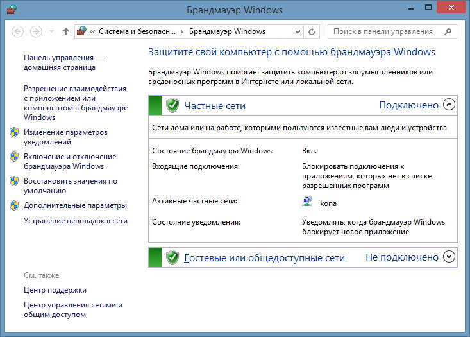
Task: Click the page title Защитите свой компьютер
Action: [x=292, y=52]
